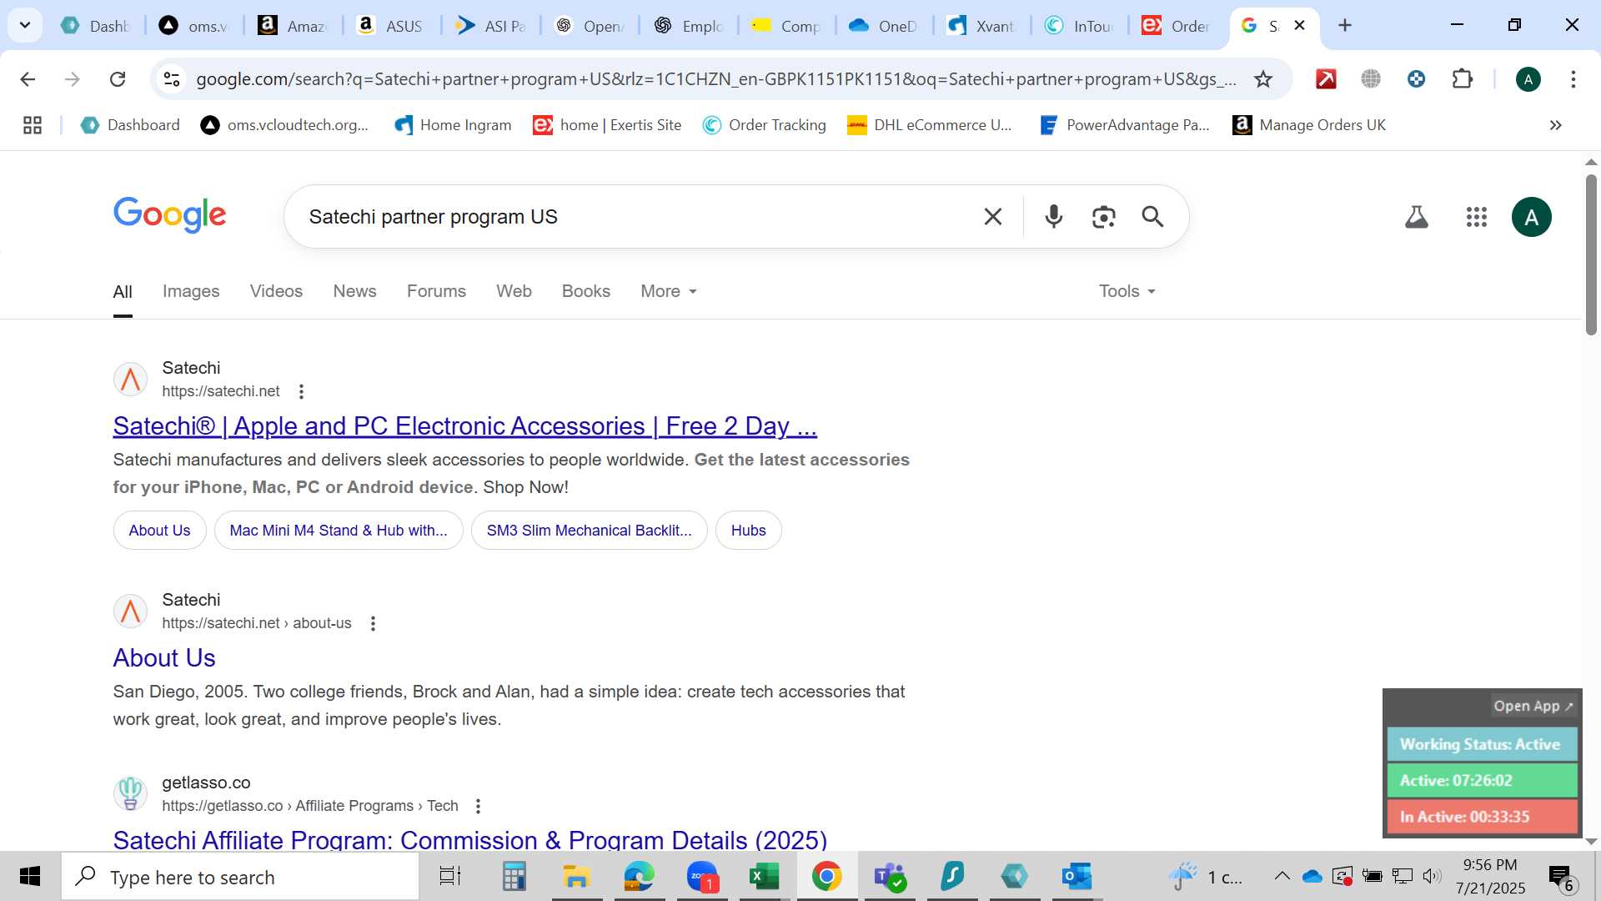Open Chrome three-dot menu

(x=1573, y=79)
